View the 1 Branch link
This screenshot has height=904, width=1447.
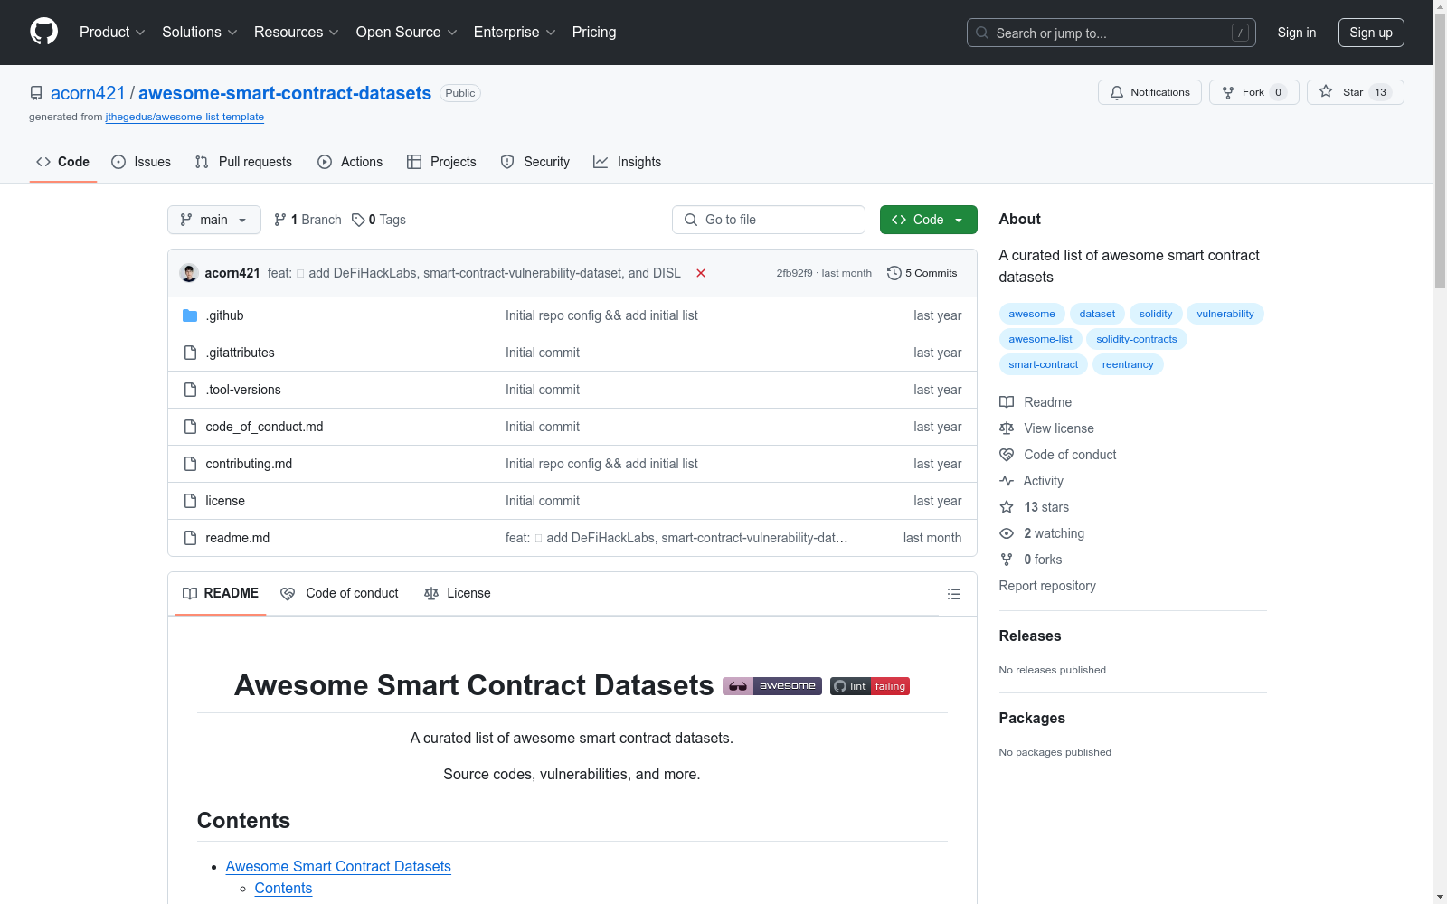click(307, 220)
